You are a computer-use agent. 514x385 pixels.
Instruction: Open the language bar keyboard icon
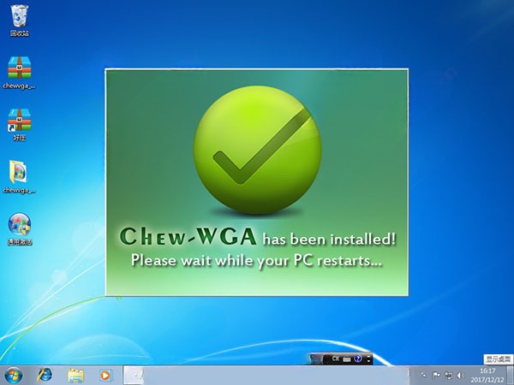pos(347,359)
